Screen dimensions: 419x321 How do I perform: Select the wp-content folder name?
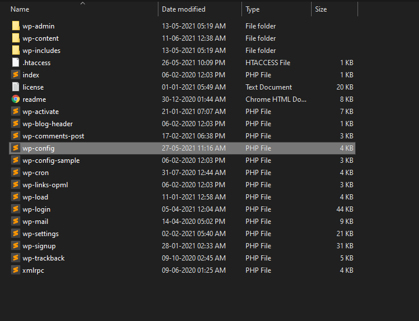click(x=41, y=38)
